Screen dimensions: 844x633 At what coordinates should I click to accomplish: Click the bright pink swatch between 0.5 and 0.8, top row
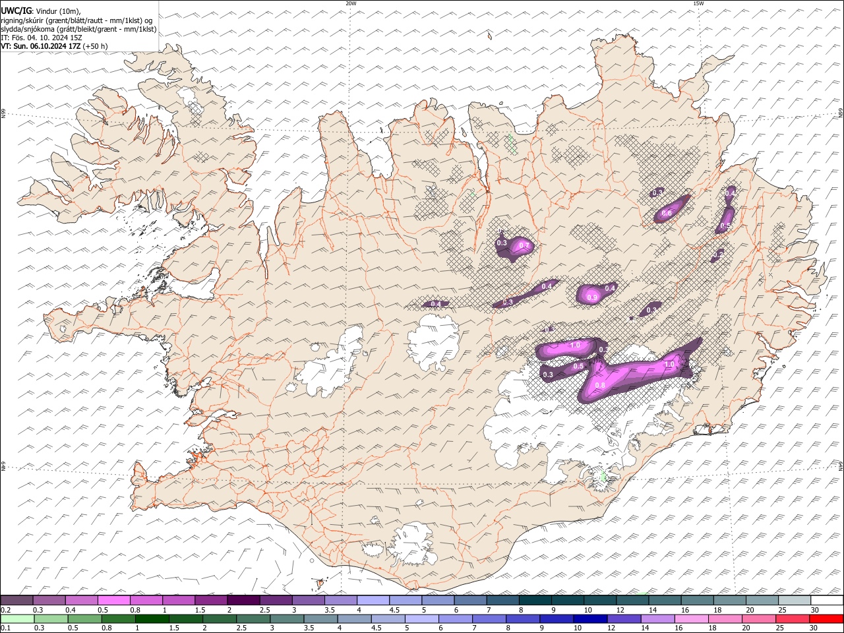113,600
